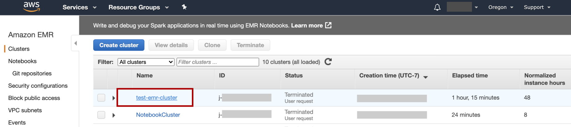Open the Resource Groups menu
This screenshot has width=571, height=127.
(x=139, y=7)
